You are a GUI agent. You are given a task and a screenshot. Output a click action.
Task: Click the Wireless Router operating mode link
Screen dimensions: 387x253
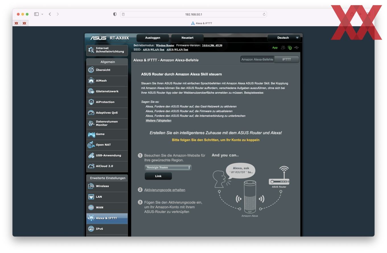165,46
